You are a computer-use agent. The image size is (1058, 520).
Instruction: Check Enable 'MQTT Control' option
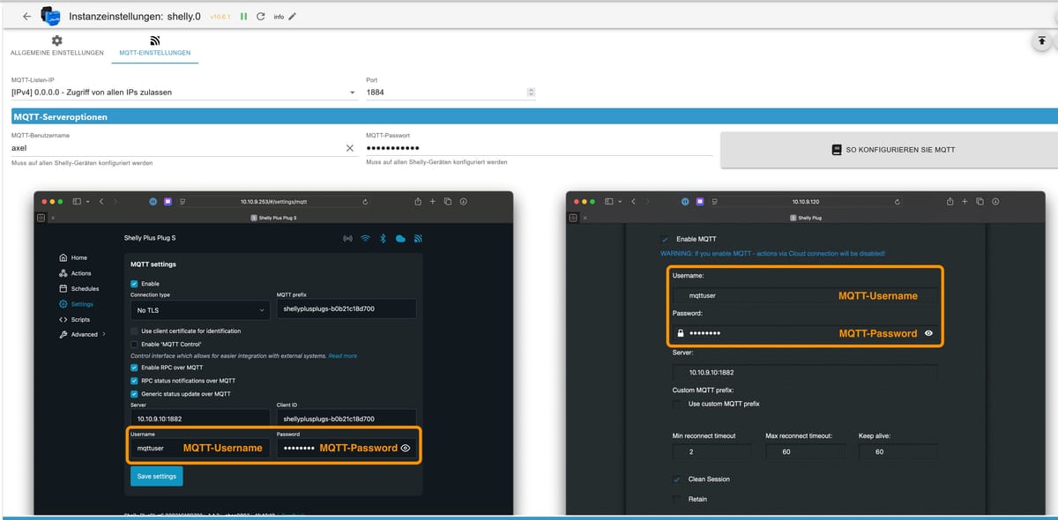(134, 344)
